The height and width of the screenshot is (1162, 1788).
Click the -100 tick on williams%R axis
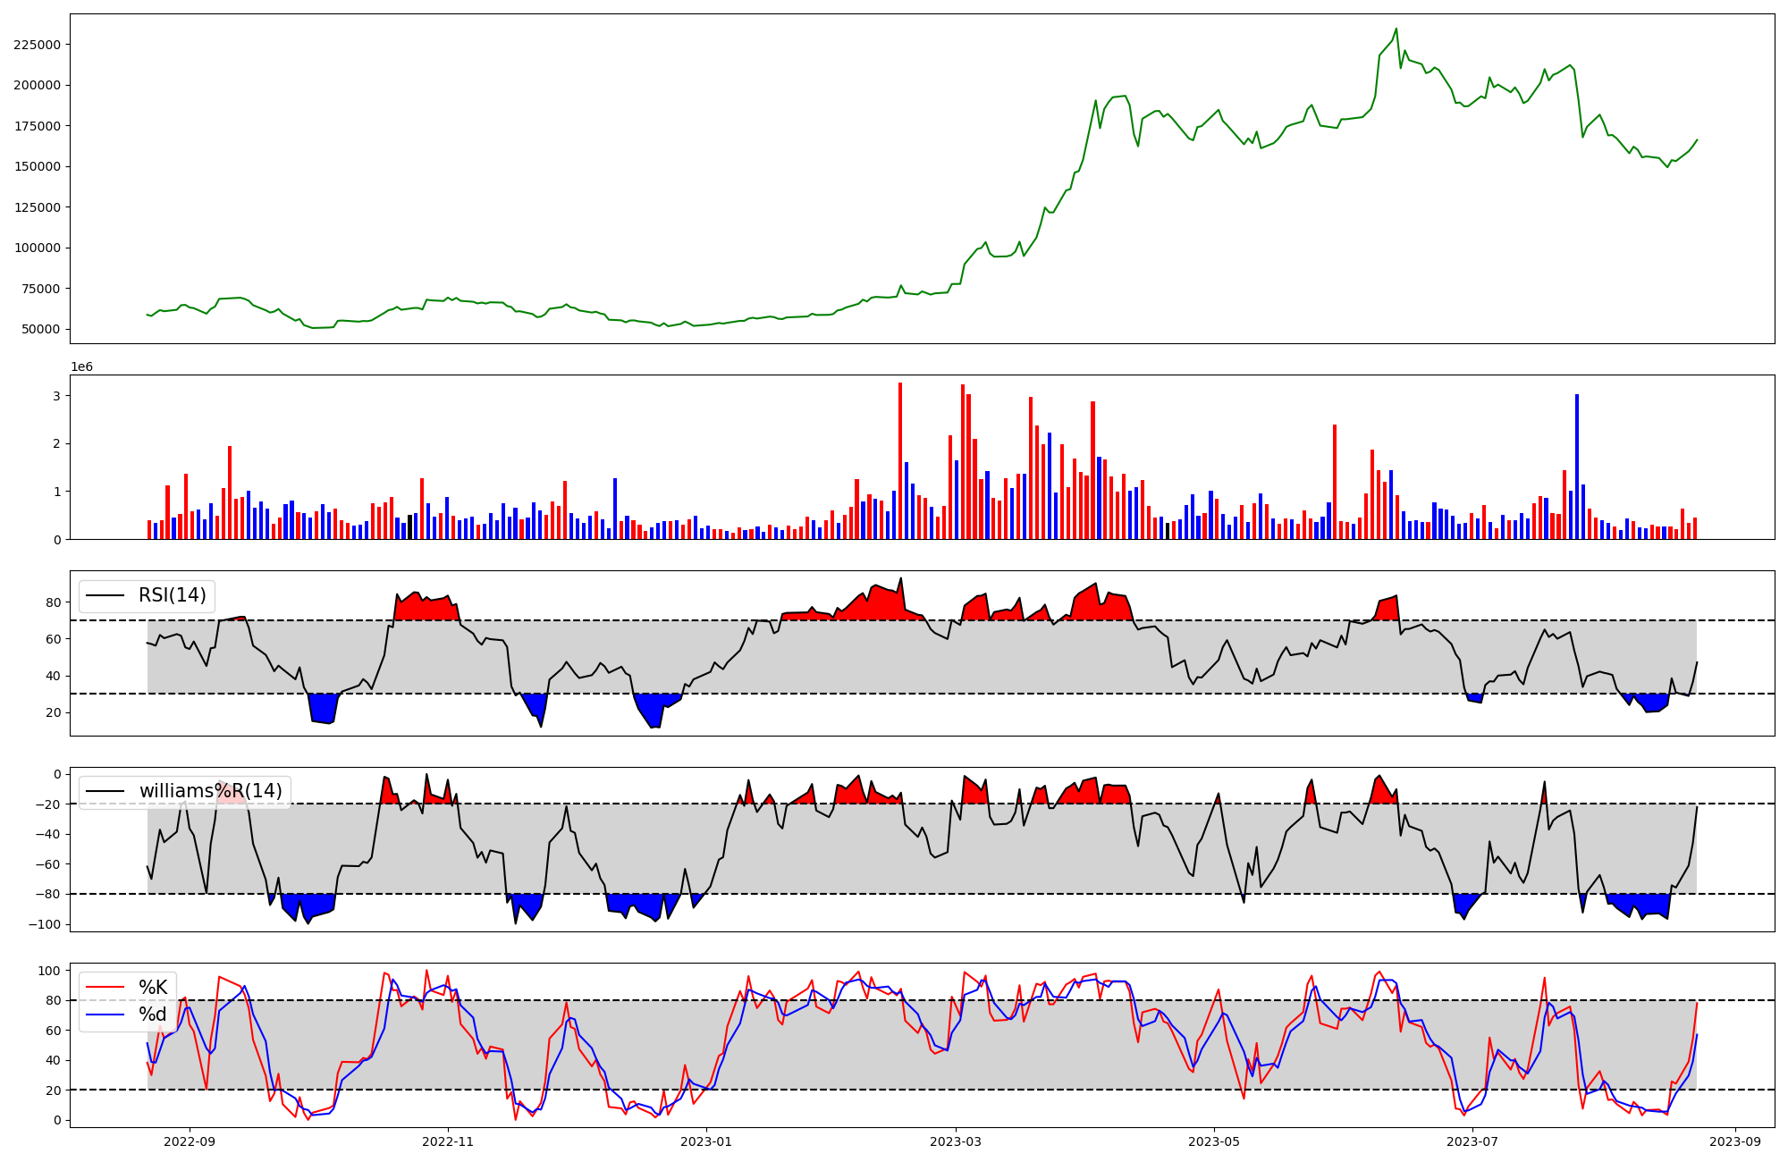click(43, 924)
